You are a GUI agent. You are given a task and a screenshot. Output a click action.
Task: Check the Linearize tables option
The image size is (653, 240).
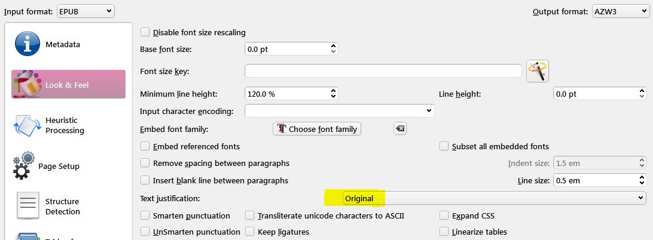pos(444,232)
